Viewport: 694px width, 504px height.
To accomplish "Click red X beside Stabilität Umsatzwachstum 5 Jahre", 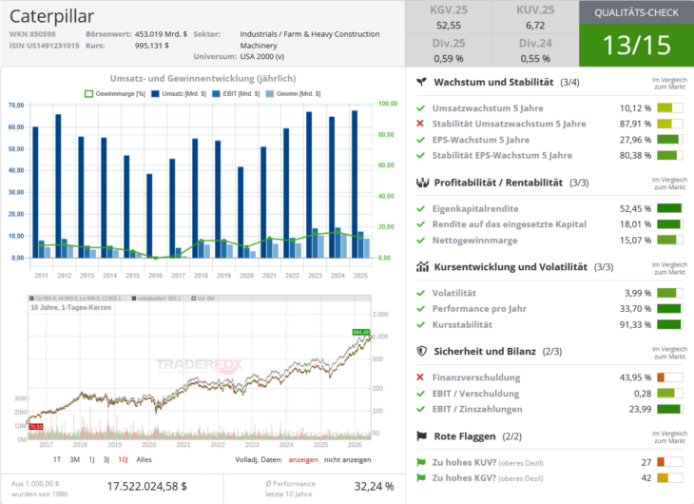I will pos(420,124).
